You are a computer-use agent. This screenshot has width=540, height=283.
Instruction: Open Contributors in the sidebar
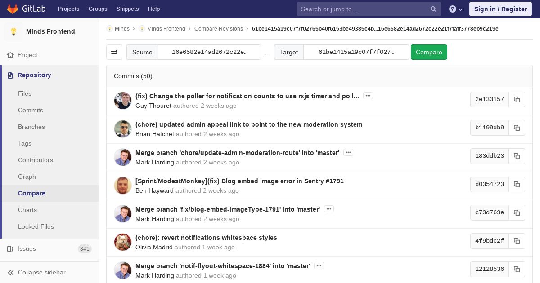click(36, 160)
